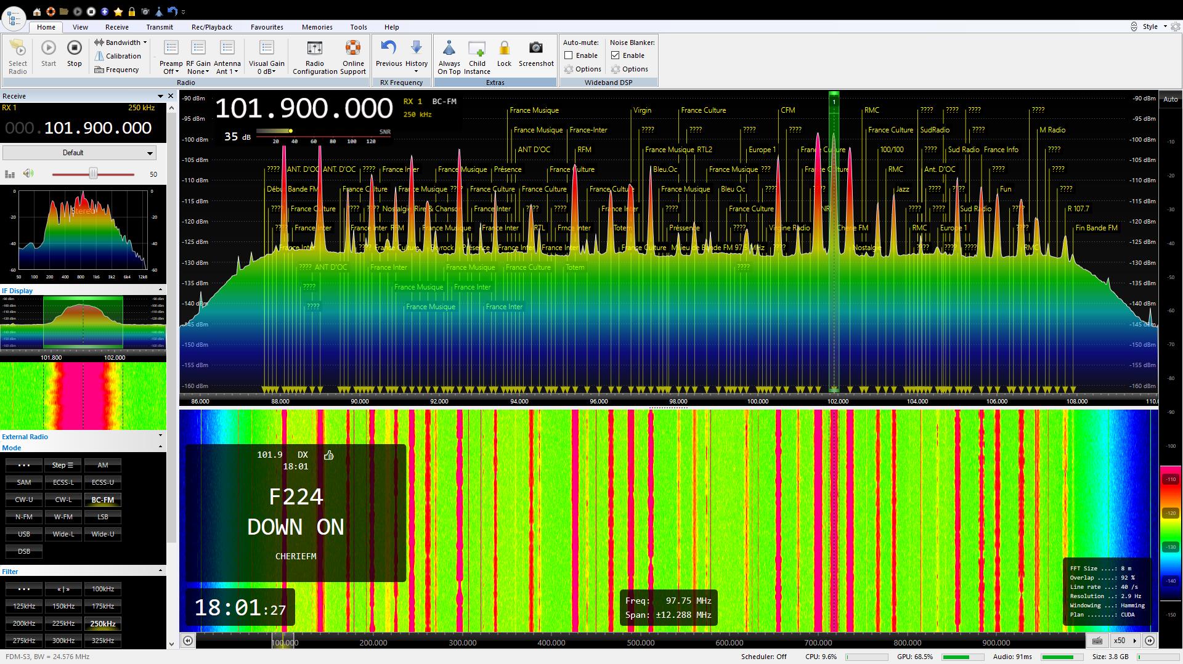Disable the Noise Blanker checkbox
Viewport: 1183px width, 664px height.
615,55
